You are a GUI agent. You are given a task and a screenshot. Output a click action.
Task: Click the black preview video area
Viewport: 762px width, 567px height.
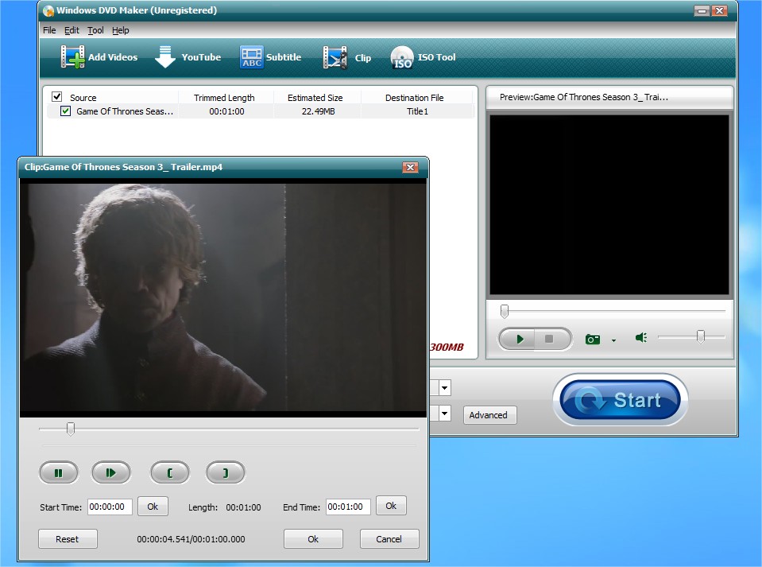click(609, 204)
